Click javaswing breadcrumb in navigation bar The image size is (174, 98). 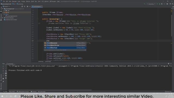click(20, 4)
